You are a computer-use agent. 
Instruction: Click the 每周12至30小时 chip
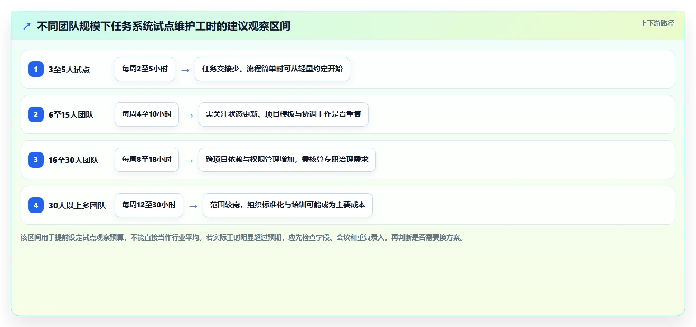pos(149,205)
